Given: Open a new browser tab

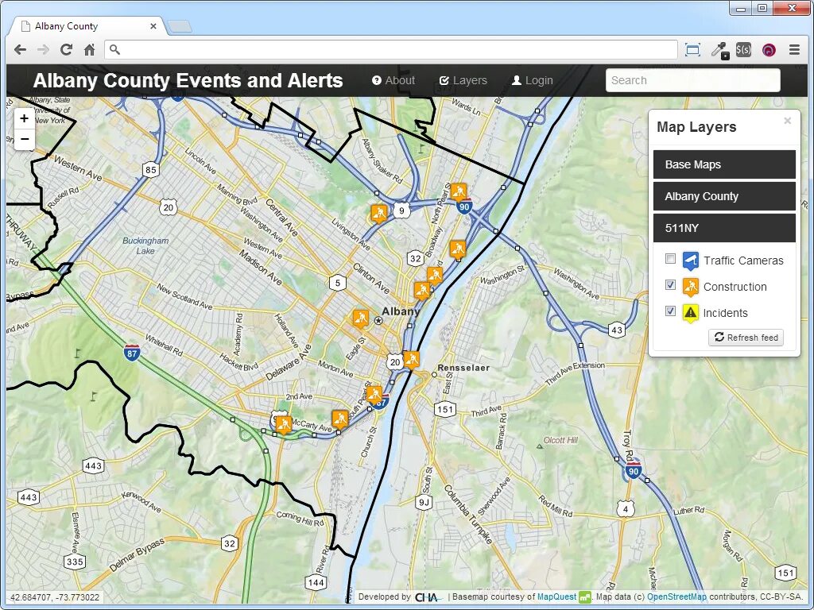Looking at the screenshot, I should [180, 27].
